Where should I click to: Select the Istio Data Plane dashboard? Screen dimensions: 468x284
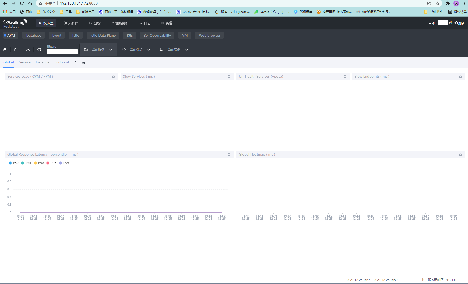click(x=103, y=35)
